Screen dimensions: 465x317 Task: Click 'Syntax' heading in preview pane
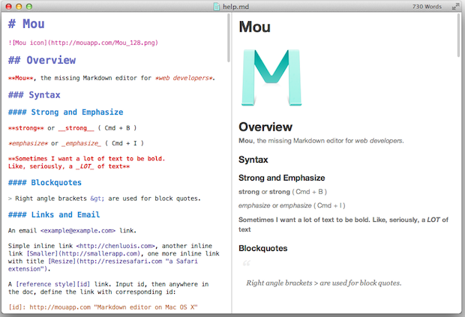253,160
